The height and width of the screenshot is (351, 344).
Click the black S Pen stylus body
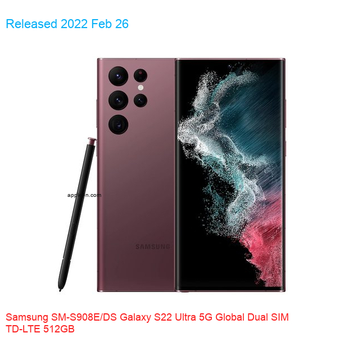point(76,215)
